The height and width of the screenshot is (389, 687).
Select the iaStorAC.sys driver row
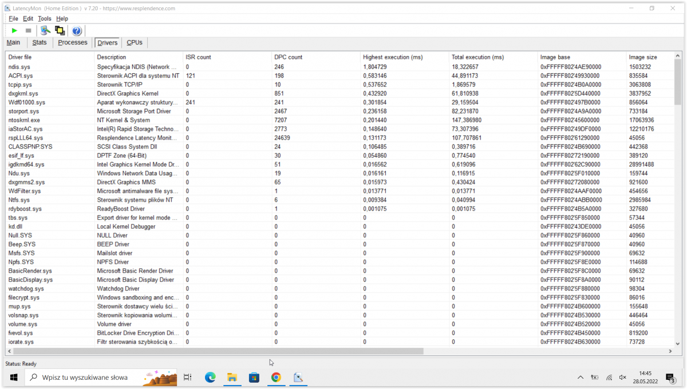(339, 129)
